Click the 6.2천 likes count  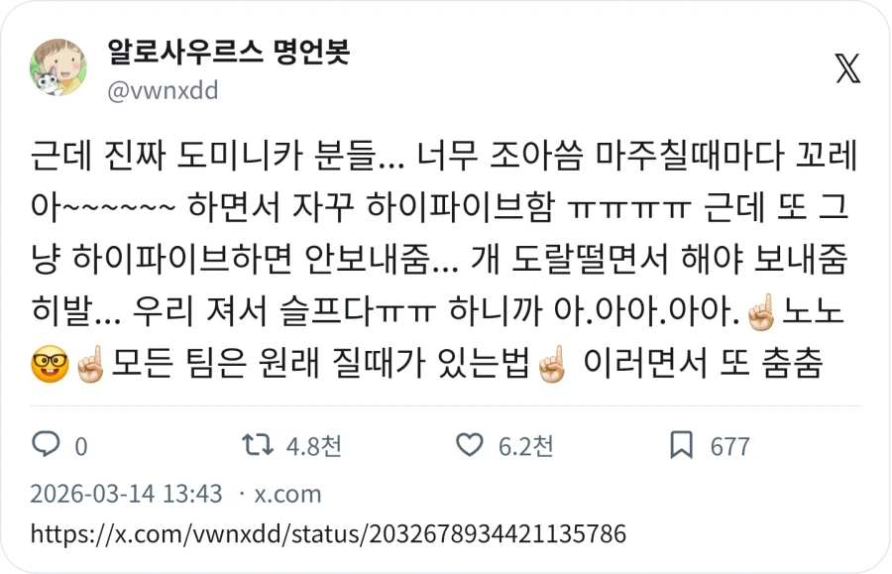tap(525, 446)
